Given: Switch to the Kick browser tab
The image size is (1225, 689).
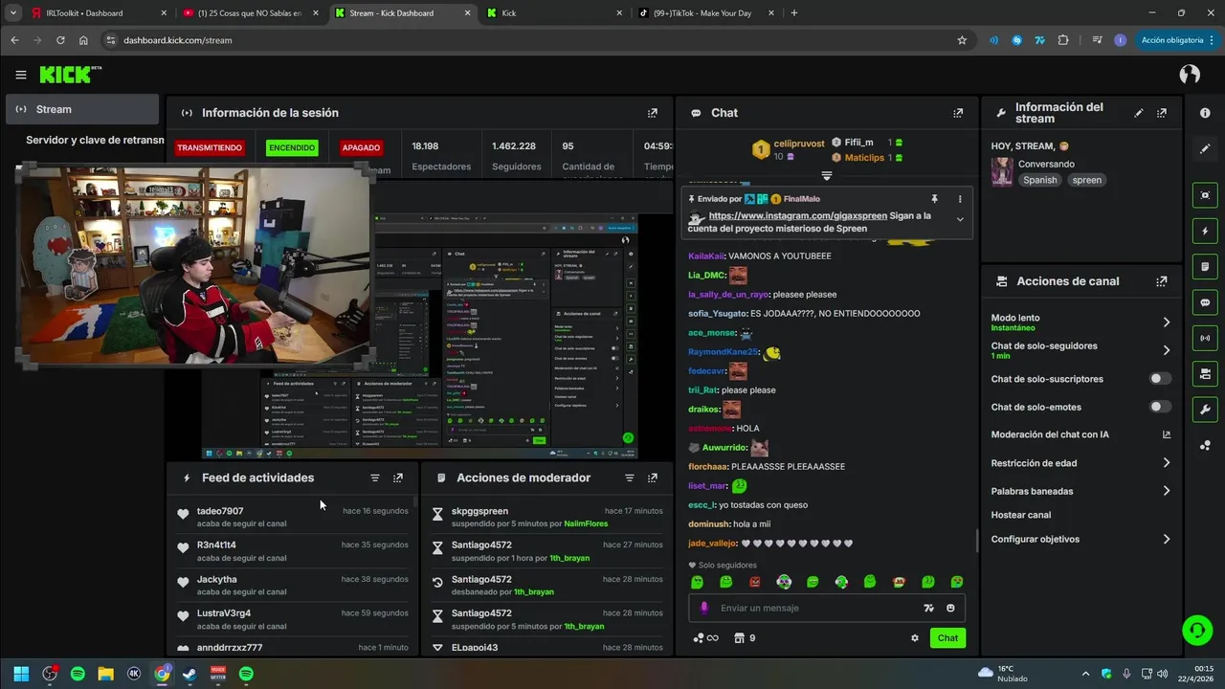Looking at the screenshot, I should (553, 13).
